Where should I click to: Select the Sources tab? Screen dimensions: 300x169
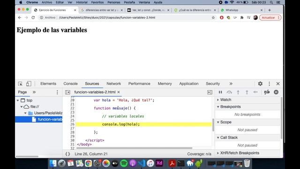tap(92, 84)
